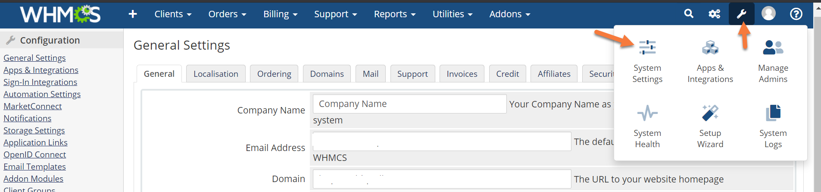Open the user account avatar menu

768,14
